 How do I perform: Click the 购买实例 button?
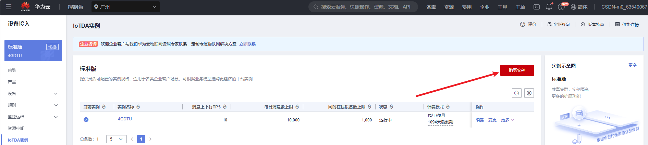(x=517, y=70)
